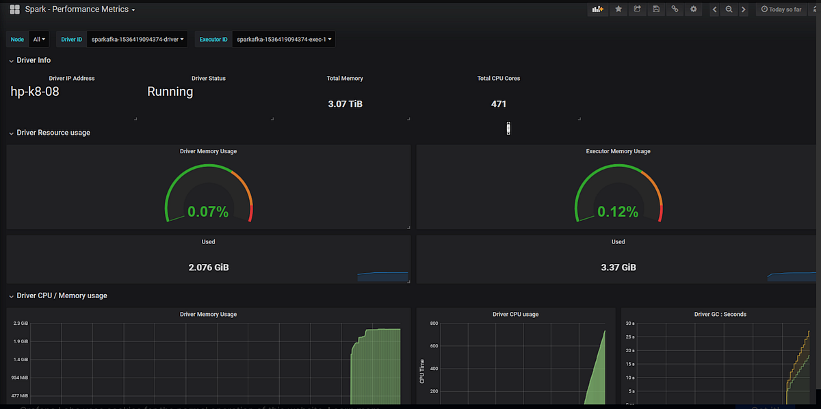Viewport: 821px width, 409px height.
Task: Shift time range back with the left arrow
Action: click(x=714, y=10)
